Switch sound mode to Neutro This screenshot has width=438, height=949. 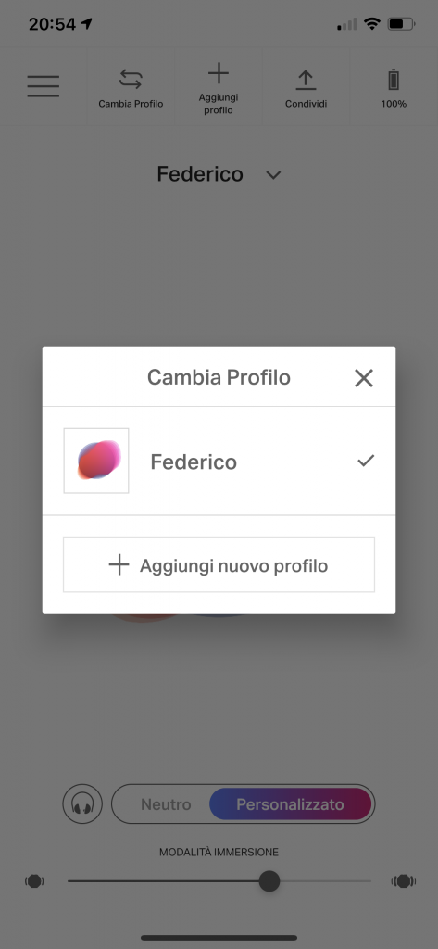(166, 804)
